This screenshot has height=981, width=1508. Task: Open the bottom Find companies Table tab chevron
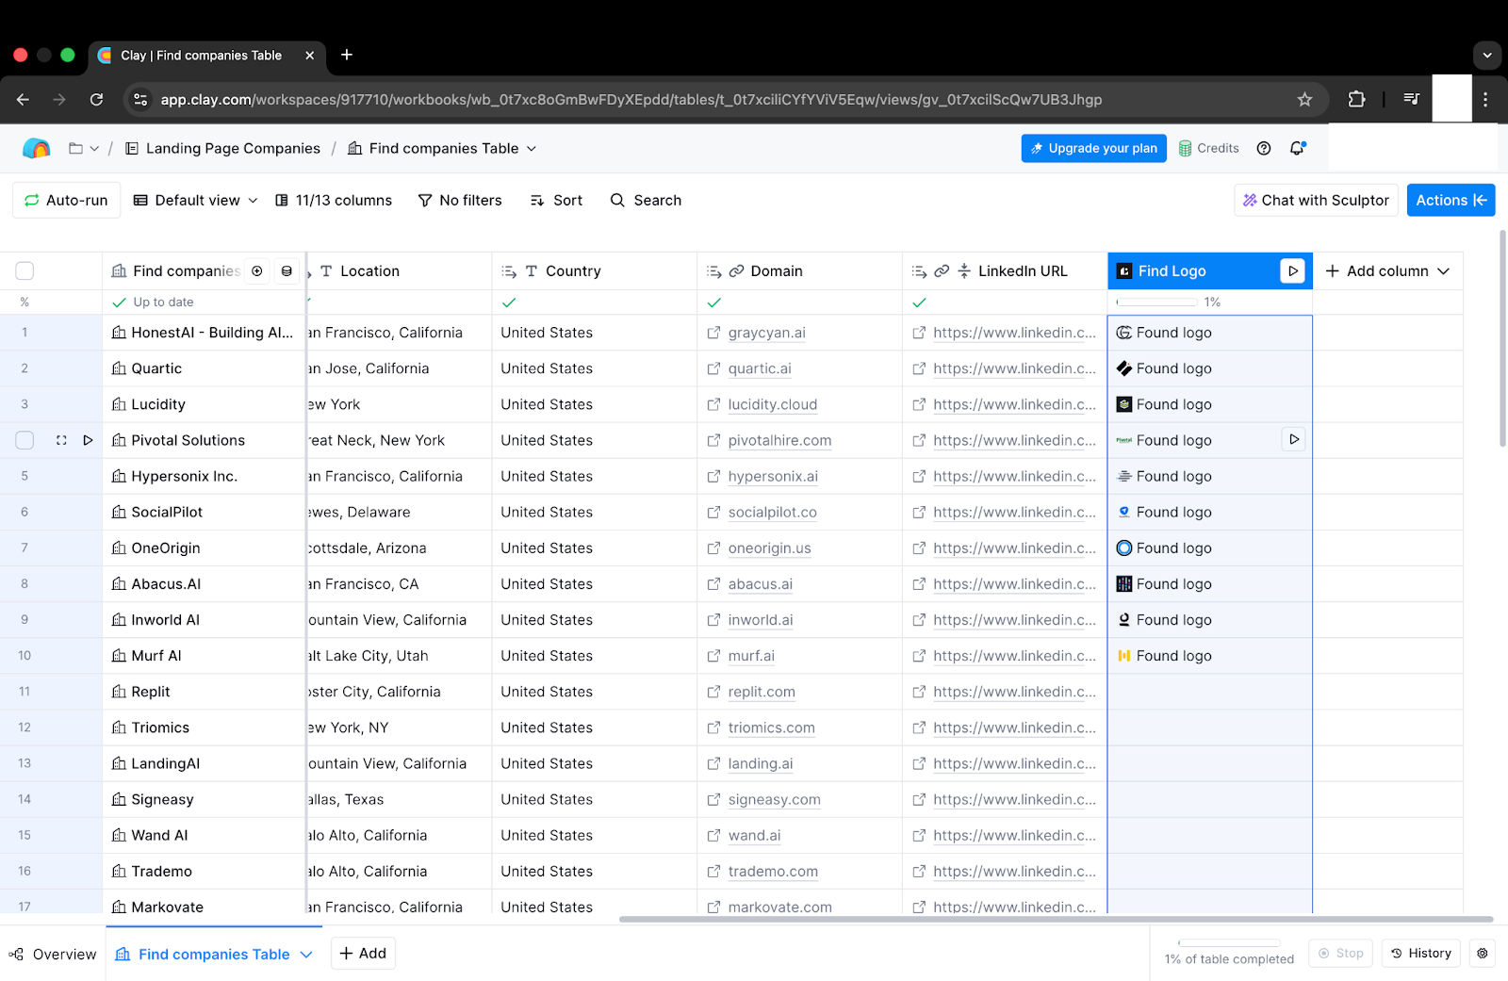(x=306, y=955)
